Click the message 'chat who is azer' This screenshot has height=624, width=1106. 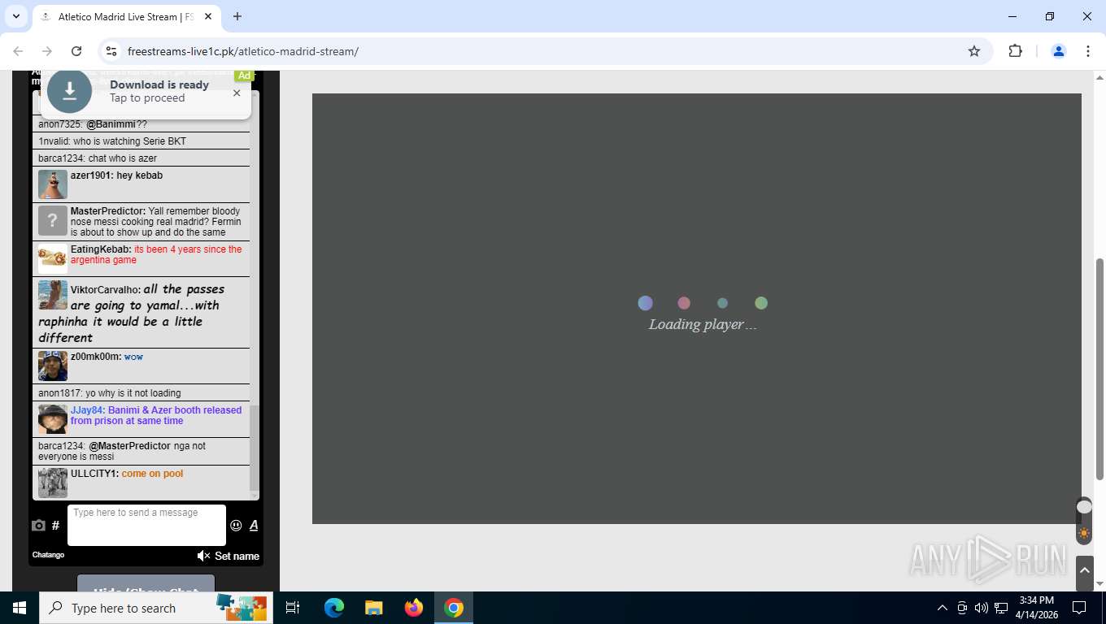122,158
